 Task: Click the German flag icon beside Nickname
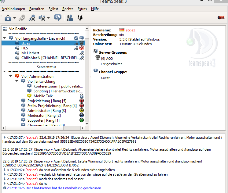pyautogui.click(x=122, y=30)
